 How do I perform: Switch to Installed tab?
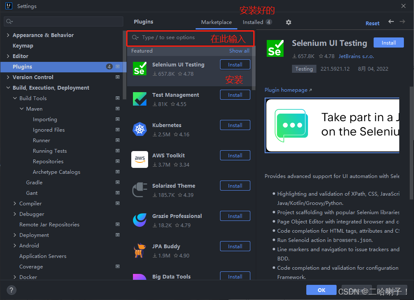tap(257, 22)
